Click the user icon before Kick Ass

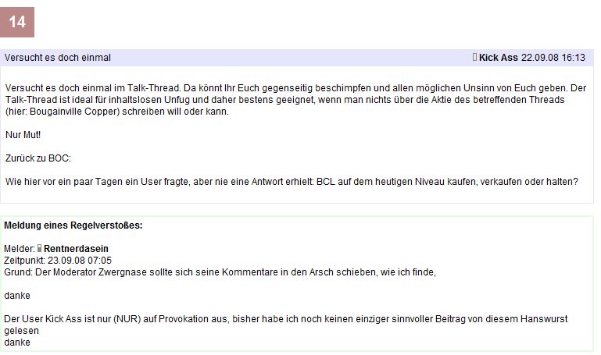[474, 58]
